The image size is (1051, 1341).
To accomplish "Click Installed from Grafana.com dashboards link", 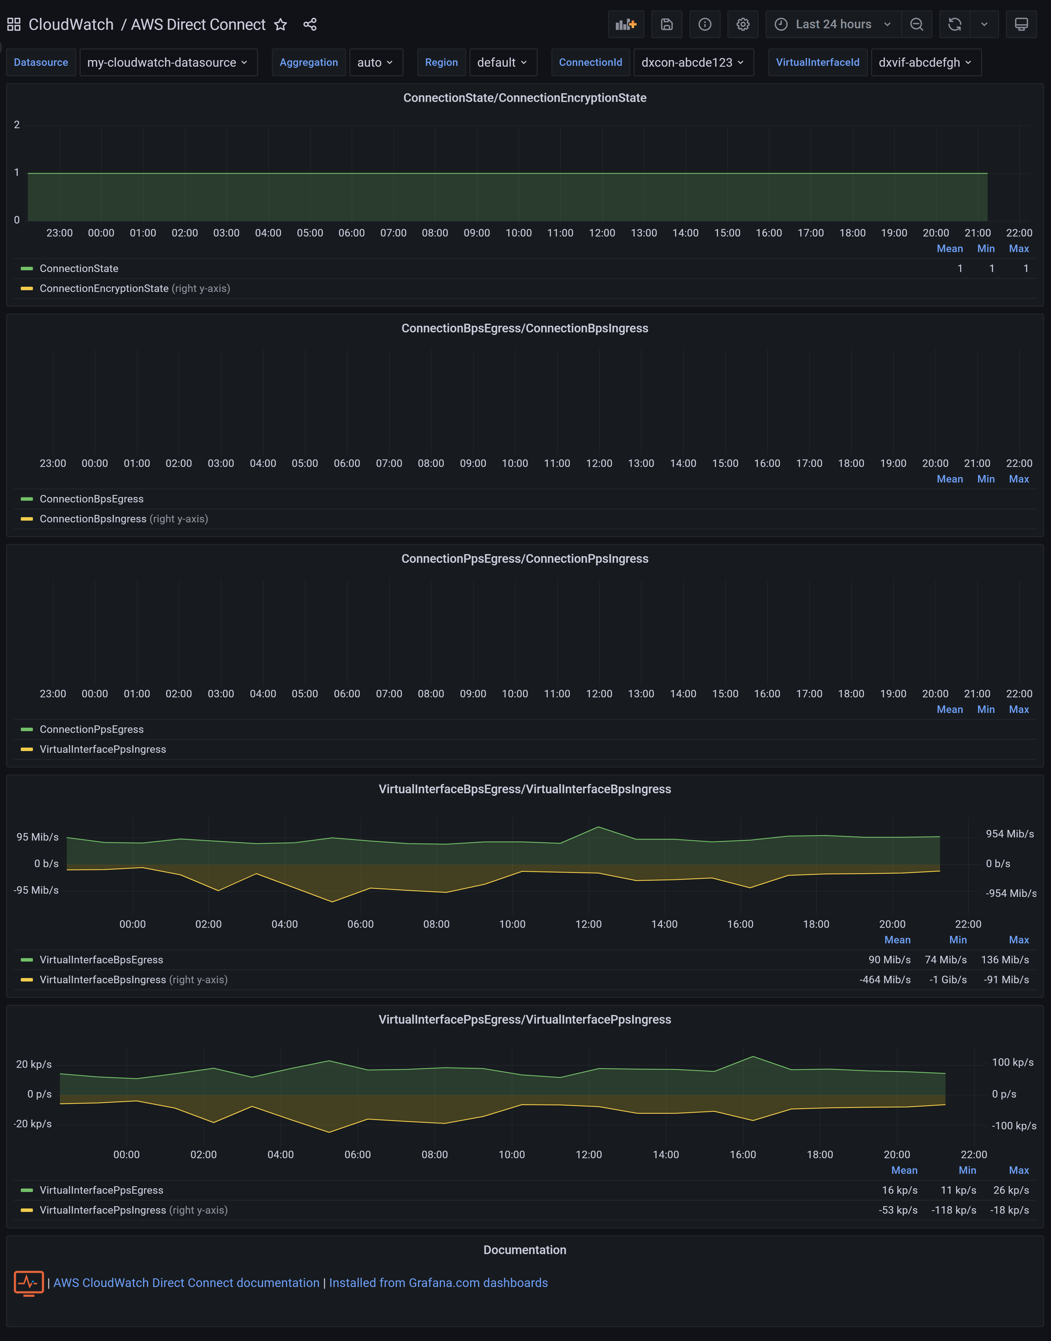I will coord(438,1282).
